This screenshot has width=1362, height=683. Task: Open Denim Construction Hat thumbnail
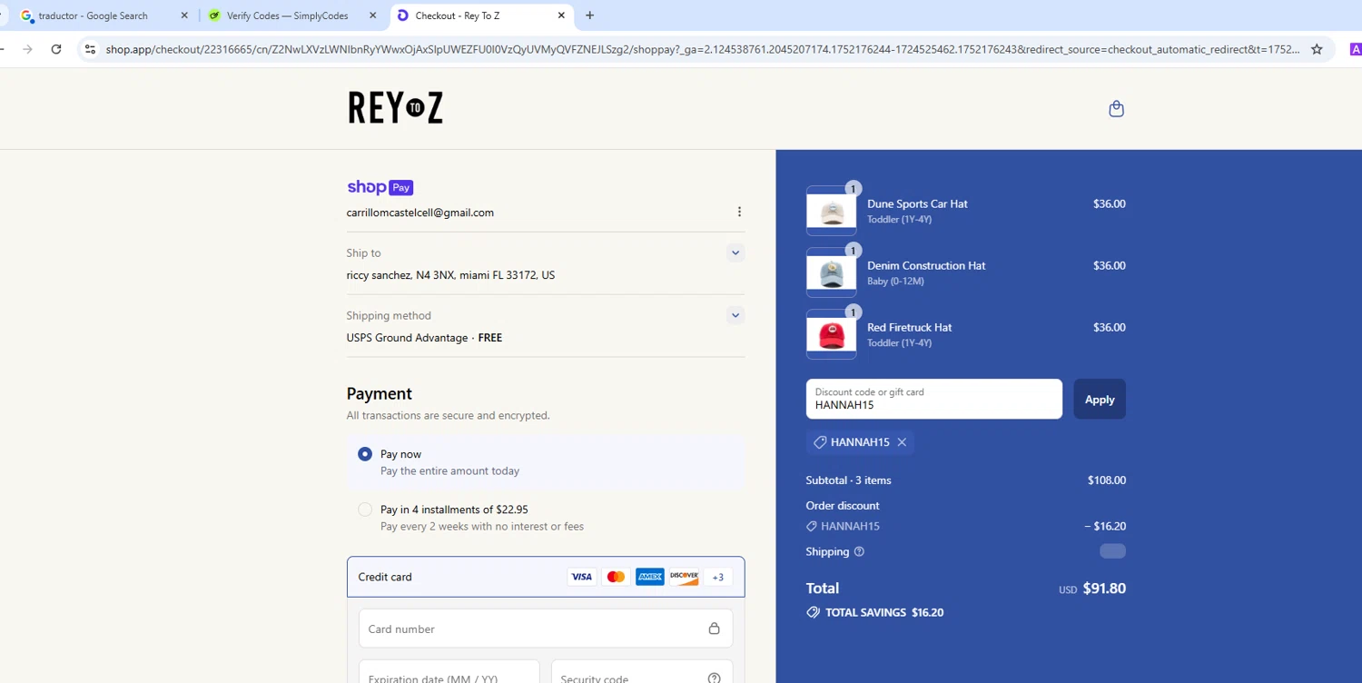[x=831, y=272]
